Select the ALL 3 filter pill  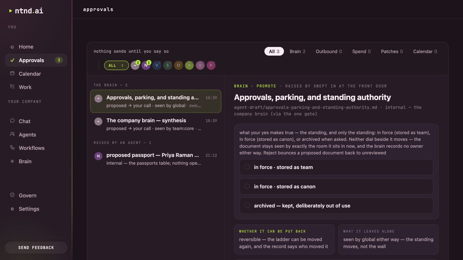click(116, 65)
